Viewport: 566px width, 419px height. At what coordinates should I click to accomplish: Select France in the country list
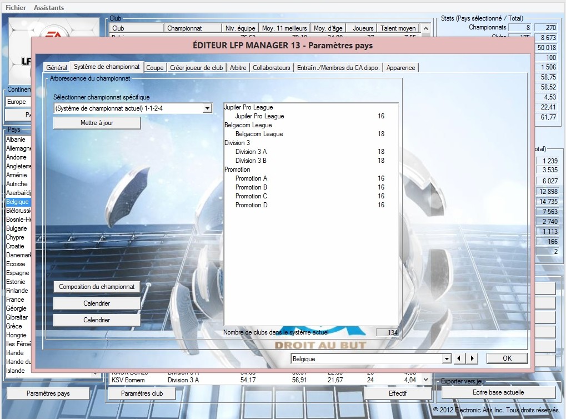(15, 300)
